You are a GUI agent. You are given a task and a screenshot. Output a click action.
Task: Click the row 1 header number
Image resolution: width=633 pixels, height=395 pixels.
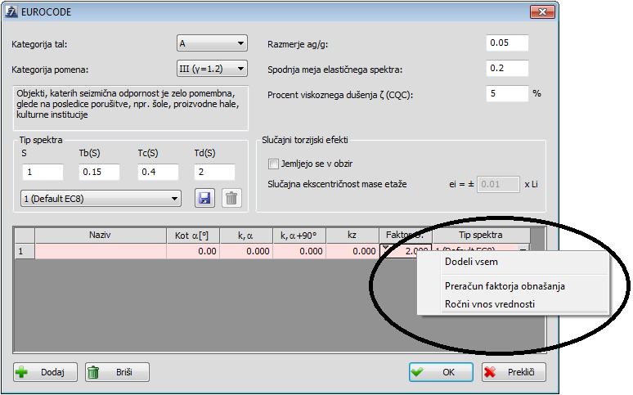pyautogui.click(x=25, y=251)
